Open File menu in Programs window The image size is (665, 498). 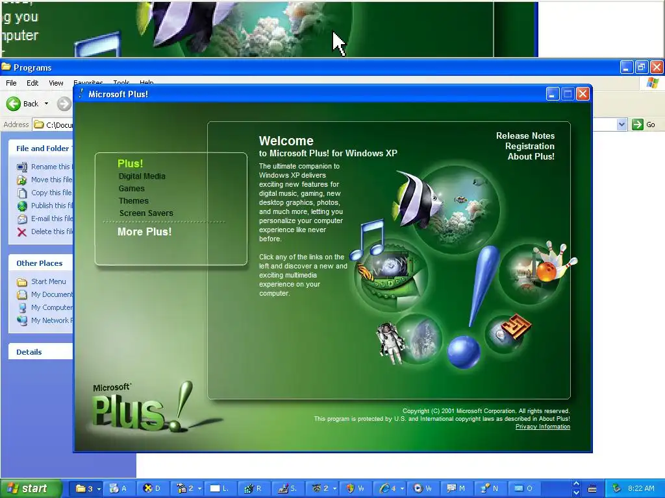click(11, 83)
